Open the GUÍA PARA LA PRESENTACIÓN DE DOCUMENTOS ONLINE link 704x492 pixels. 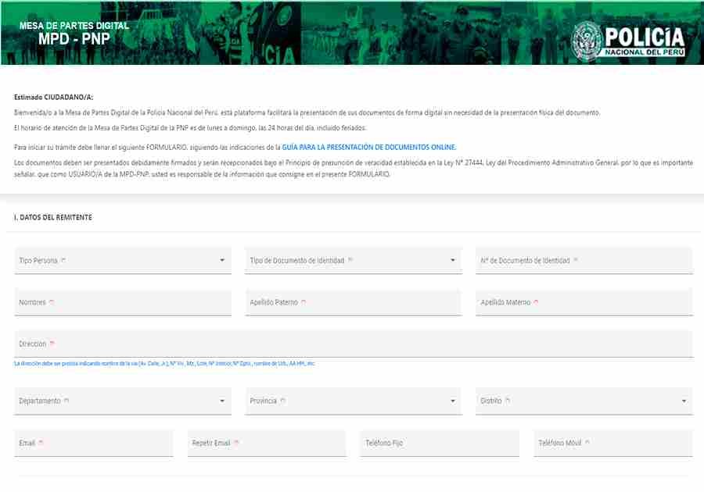(x=368, y=147)
